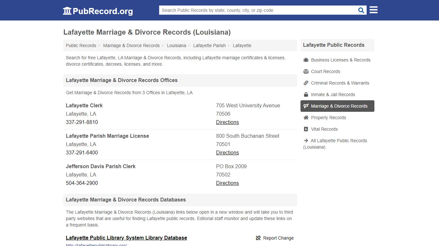Click the Report Change broken-link icon
Screen dimensions: 439x246
[x=258, y=238]
